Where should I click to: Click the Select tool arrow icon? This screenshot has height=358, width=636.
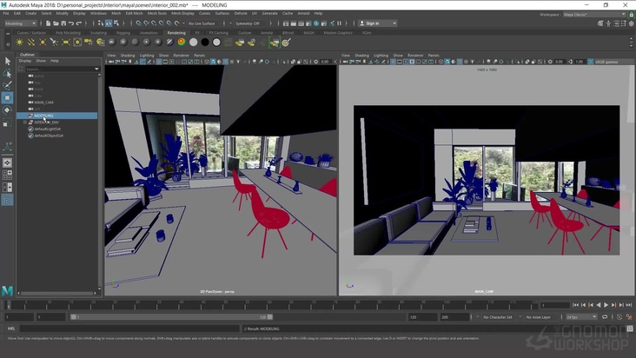(x=8, y=61)
